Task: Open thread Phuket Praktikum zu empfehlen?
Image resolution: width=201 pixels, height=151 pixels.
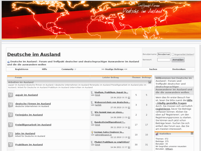Action: click(112, 142)
